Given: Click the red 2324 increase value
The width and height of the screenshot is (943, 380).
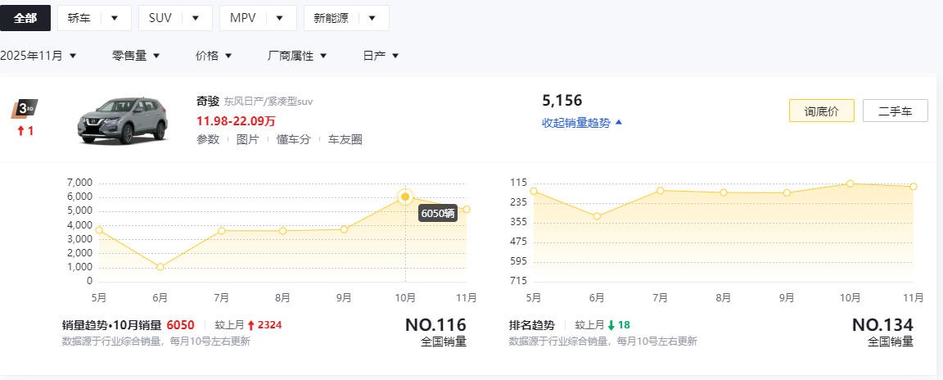Looking at the screenshot, I should (269, 325).
